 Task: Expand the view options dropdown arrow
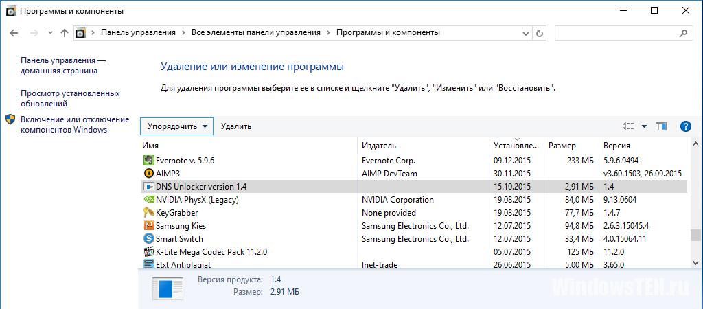click(x=644, y=126)
